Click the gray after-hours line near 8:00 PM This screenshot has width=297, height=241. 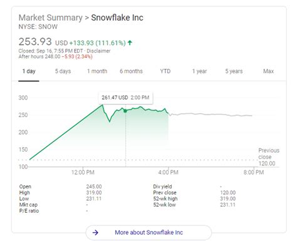click(x=249, y=115)
